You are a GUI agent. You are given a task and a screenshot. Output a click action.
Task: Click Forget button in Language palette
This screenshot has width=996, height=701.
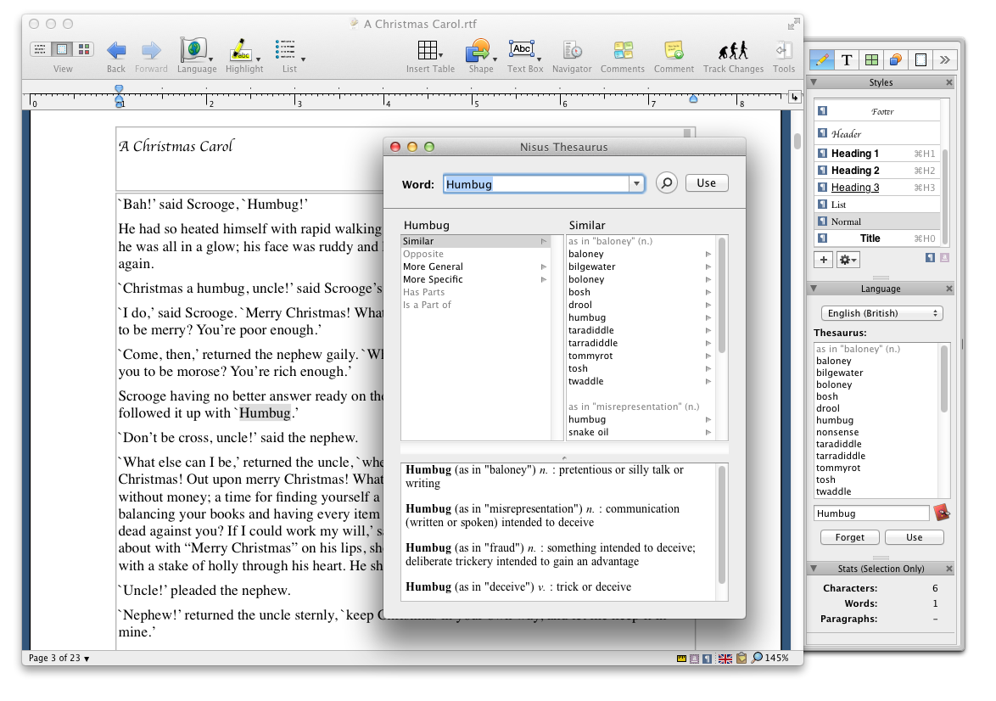point(849,538)
